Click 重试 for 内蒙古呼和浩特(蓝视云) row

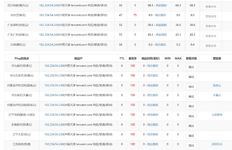pos(191,87)
